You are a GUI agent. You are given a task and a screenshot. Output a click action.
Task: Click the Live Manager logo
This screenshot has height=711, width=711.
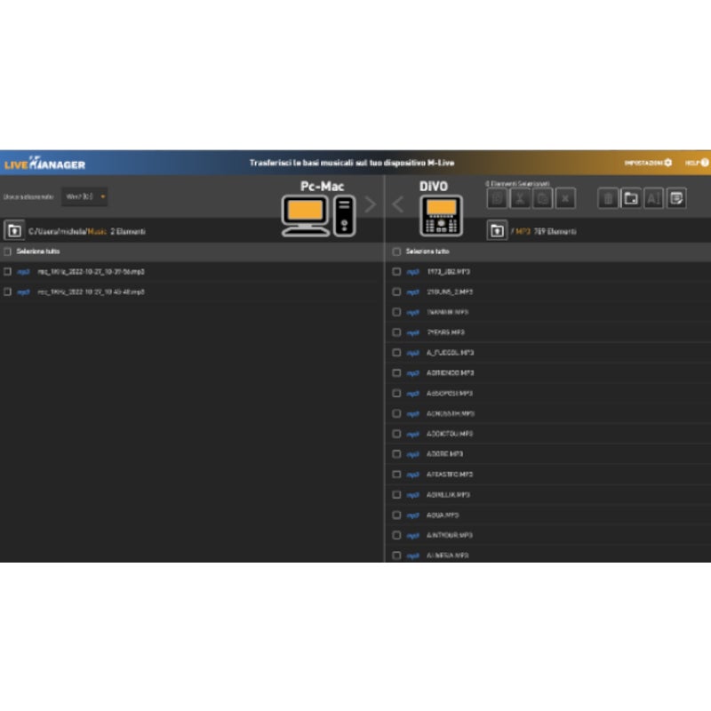pyautogui.click(x=44, y=164)
